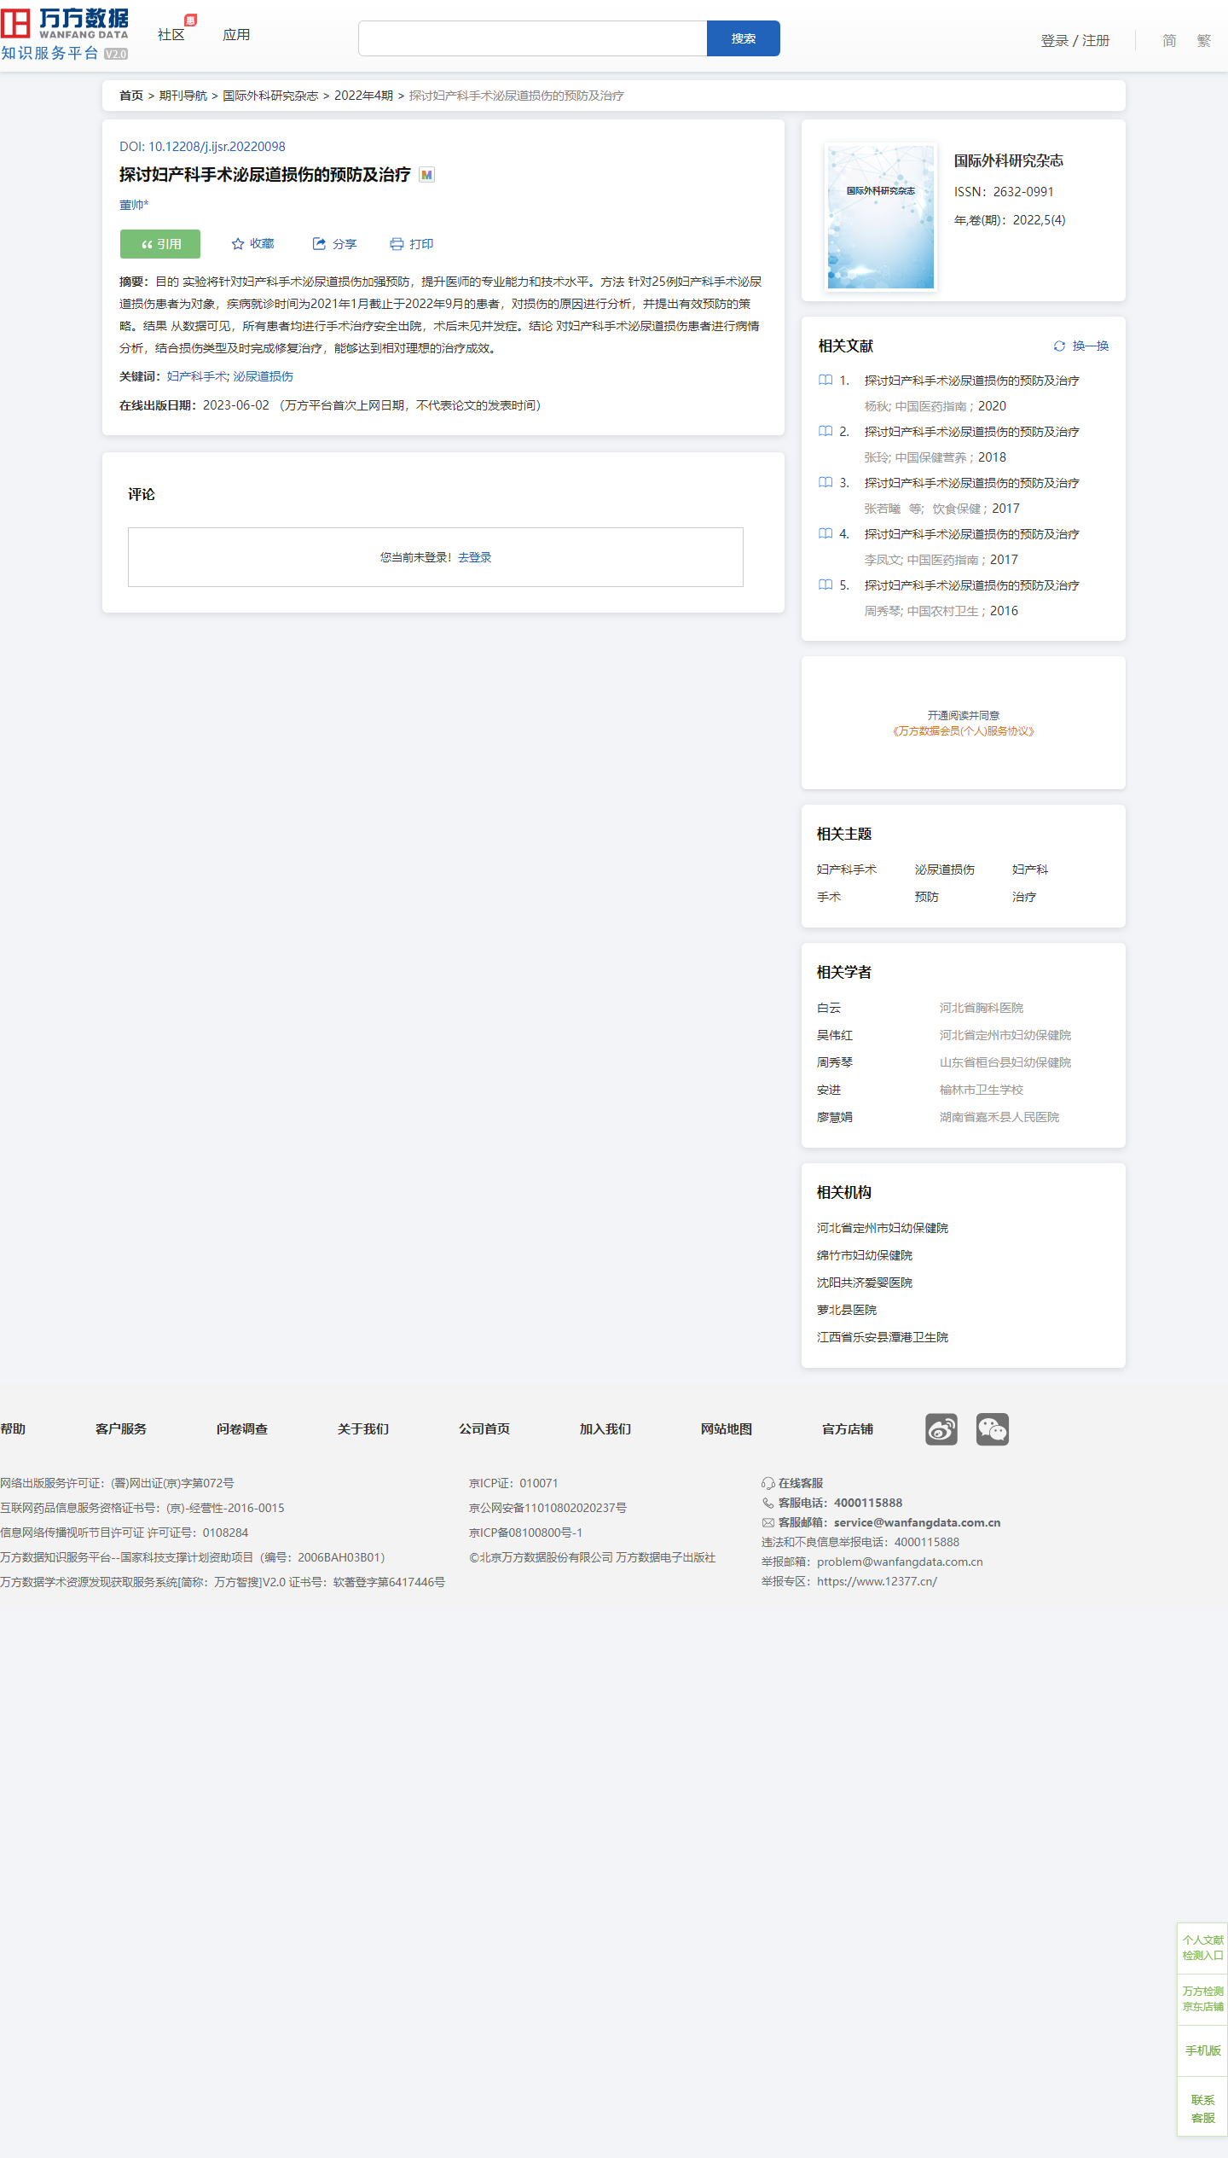Viewport: 1228px width, 2158px height.
Task: Refresh related literature with 换一换
Action: pos(1081,346)
